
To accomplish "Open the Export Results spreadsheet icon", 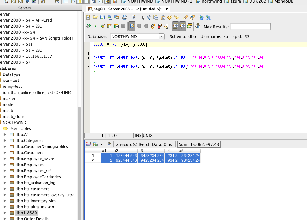I will (x=95, y=144).
